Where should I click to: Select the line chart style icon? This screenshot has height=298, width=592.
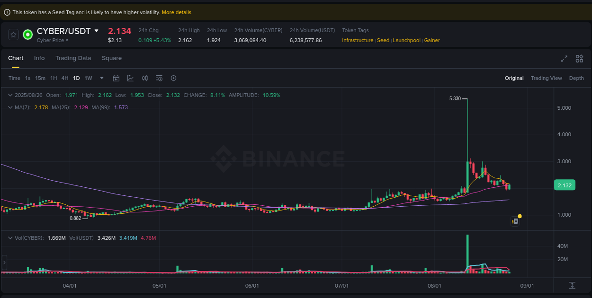pyautogui.click(x=130, y=78)
